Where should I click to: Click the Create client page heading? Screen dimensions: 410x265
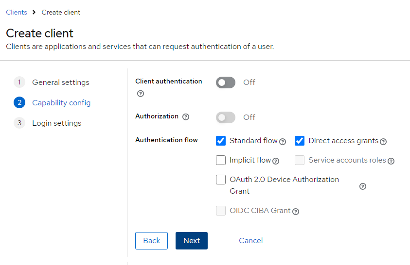tap(39, 33)
